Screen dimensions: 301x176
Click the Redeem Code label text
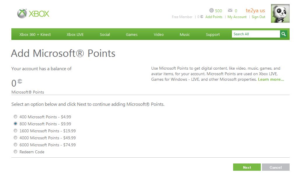[x=32, y=152]
